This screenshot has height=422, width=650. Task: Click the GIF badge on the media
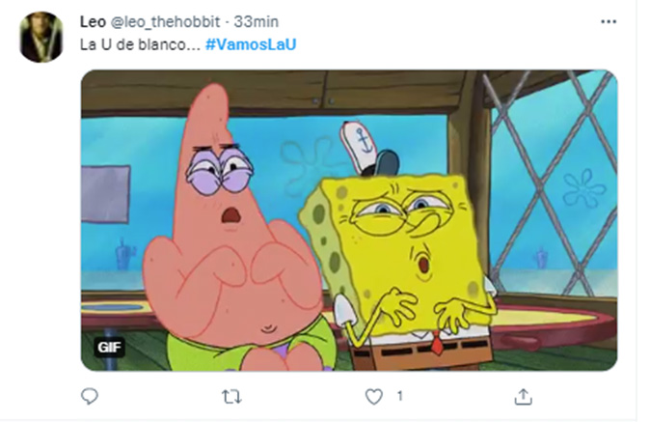(109, 347)
